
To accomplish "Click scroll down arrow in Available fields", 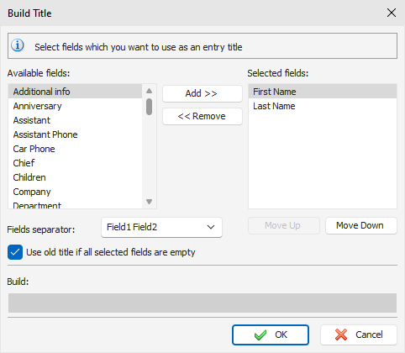I will tap(150, 202).
